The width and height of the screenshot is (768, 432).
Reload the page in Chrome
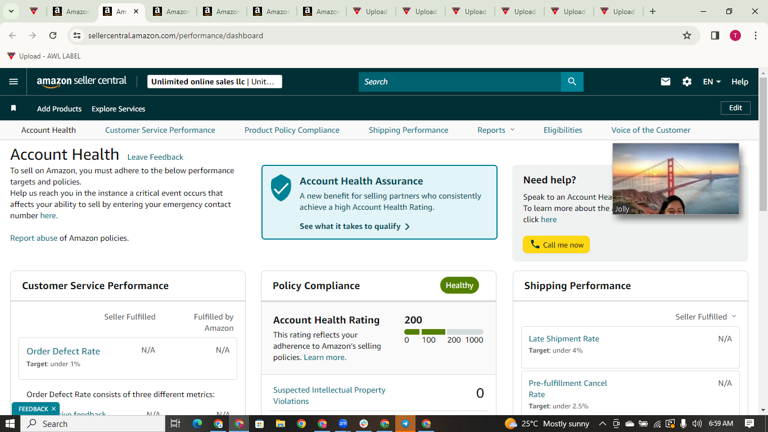[x=53, y=35]
